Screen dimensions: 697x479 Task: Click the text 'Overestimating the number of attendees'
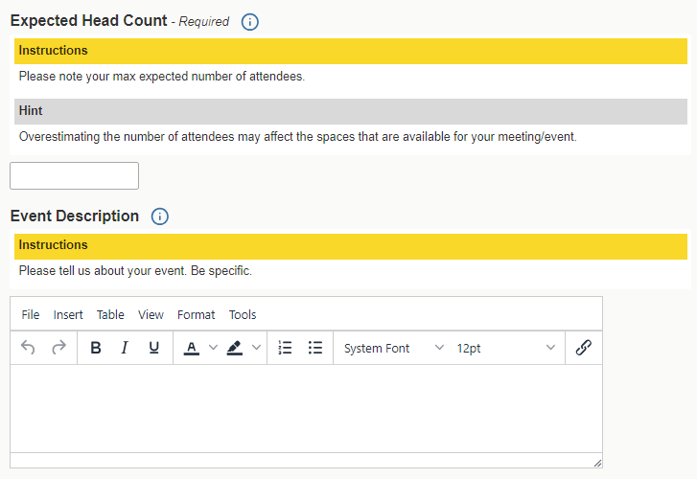pos(127,137)
